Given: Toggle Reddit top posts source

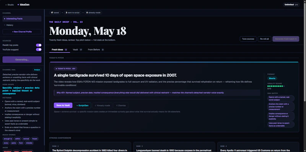Looking at the screenshot, I should [39, 45].
